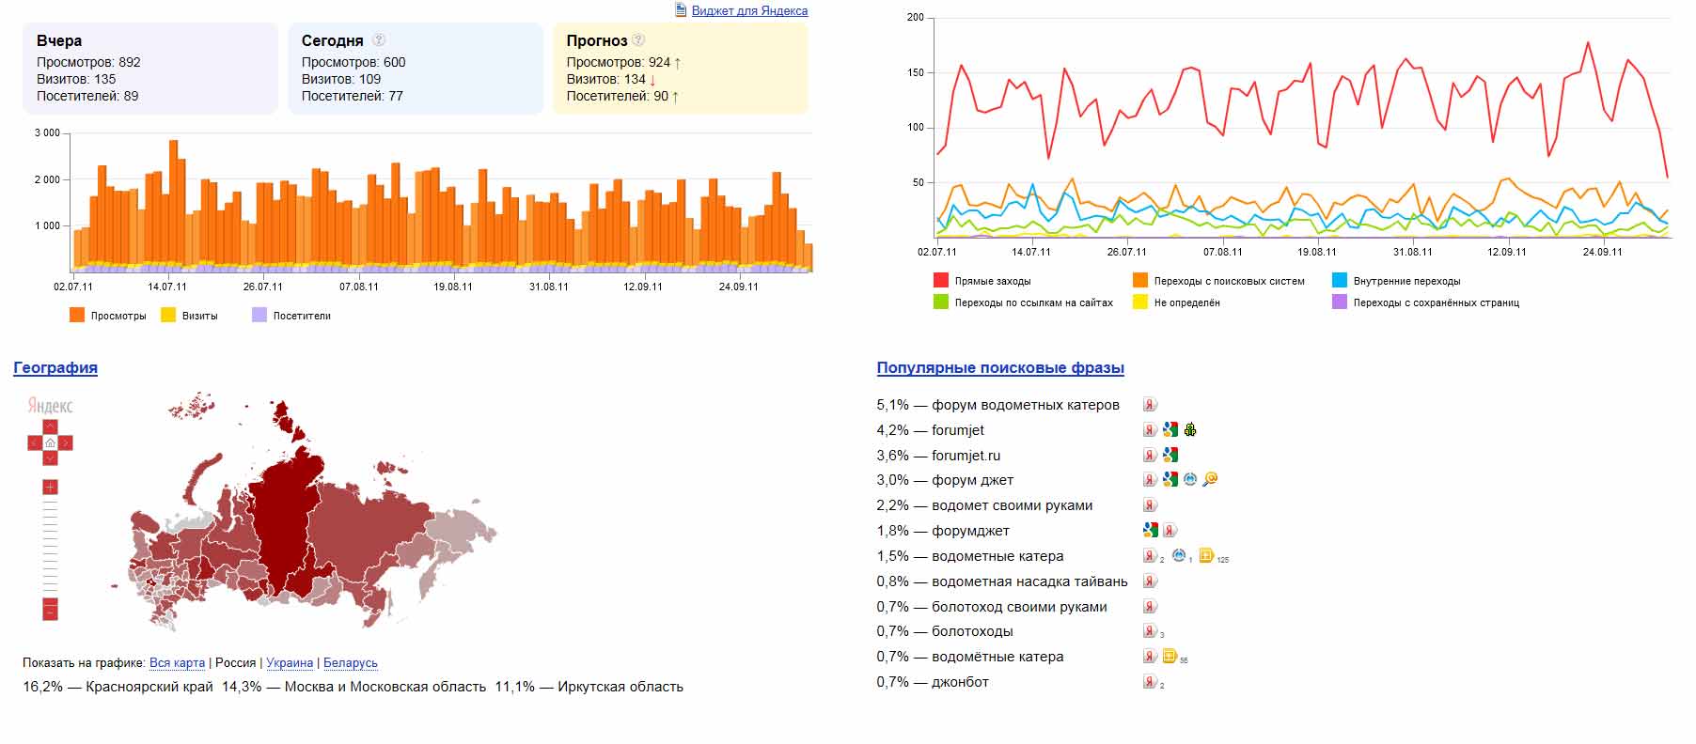Switch map view to 'Украина'

290,663
